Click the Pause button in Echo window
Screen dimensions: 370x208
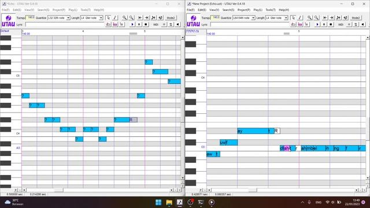point(139,24)
